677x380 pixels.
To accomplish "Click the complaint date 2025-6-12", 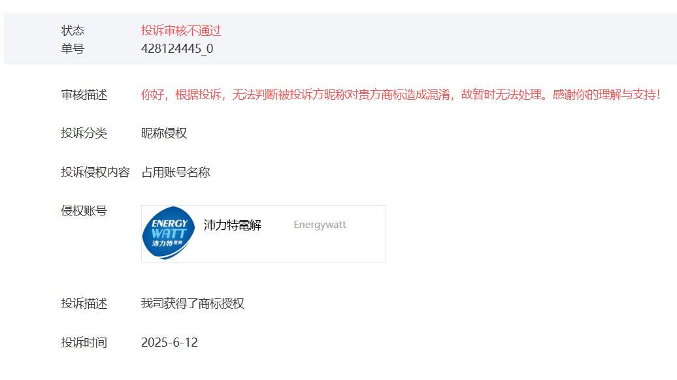I will pos(169,343).
